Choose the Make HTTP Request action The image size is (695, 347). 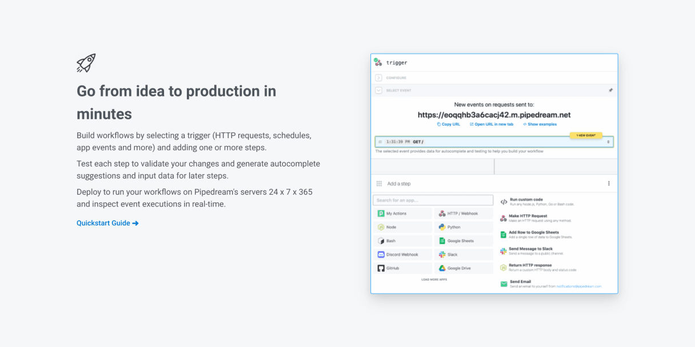pyautogui.click(x=536, y=218)
